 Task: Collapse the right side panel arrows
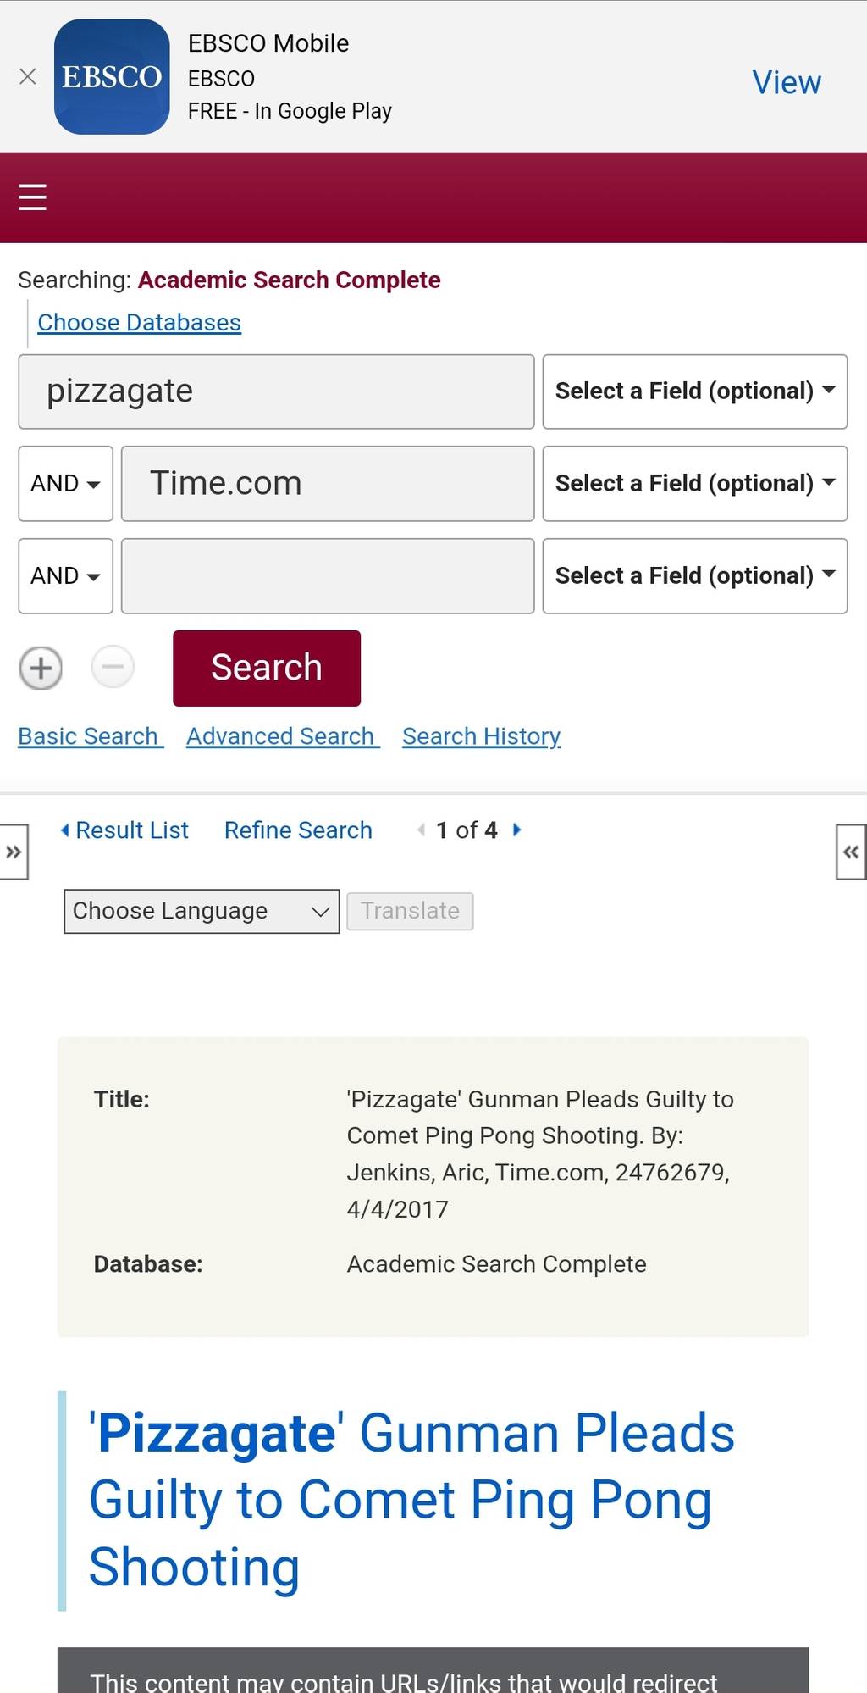coord(851,852)
